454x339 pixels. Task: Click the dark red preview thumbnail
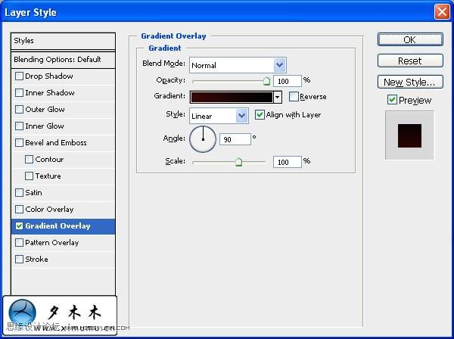coord(409,135)
